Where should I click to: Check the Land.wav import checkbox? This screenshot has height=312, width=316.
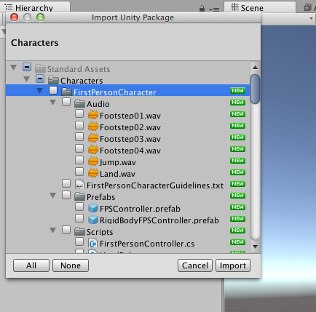[x=79, y=172]
